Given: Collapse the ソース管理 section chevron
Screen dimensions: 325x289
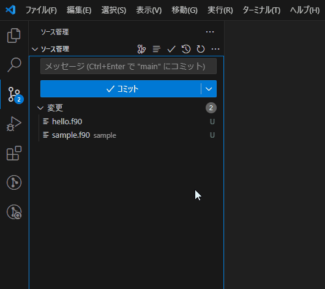Looking at the screenshot, I should click(x=35, y=49).
